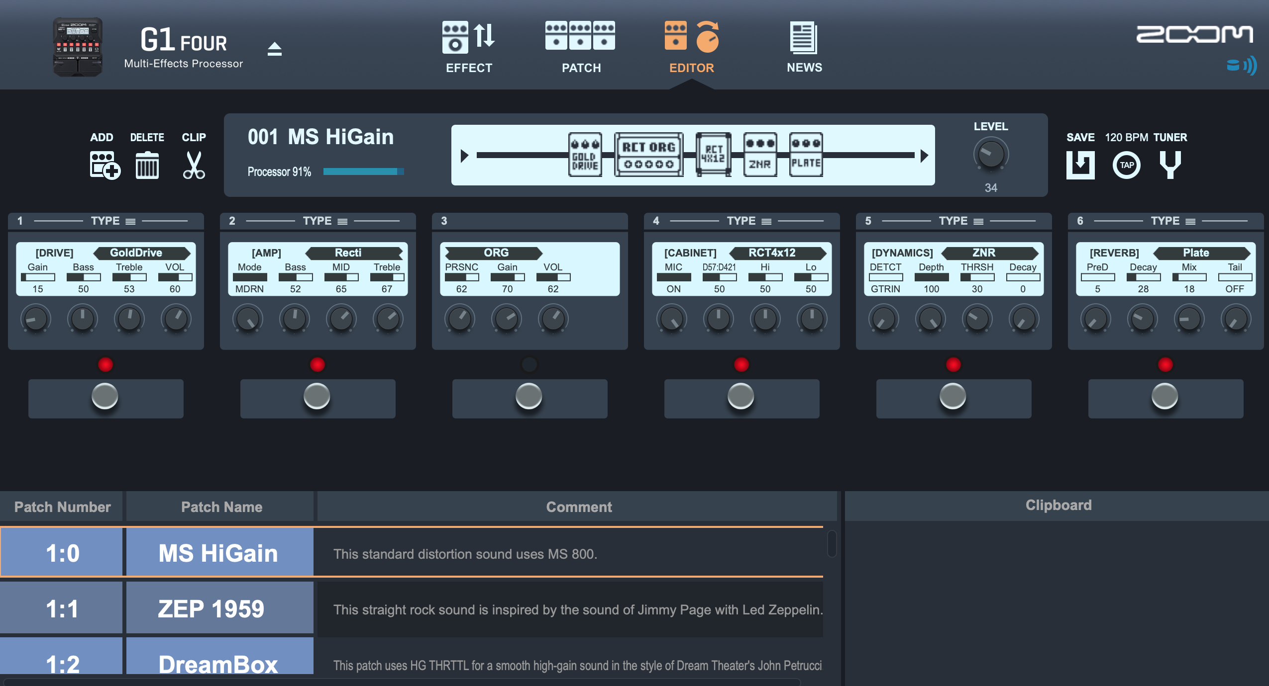The width and height of the screenshot is (1269, 686).
Task: Click the DELETE trash icon
Action: pyautogui.click(x=147, y=165)
